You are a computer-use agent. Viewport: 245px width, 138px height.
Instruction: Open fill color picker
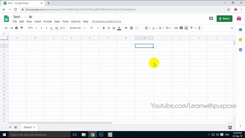click(126, 28)
